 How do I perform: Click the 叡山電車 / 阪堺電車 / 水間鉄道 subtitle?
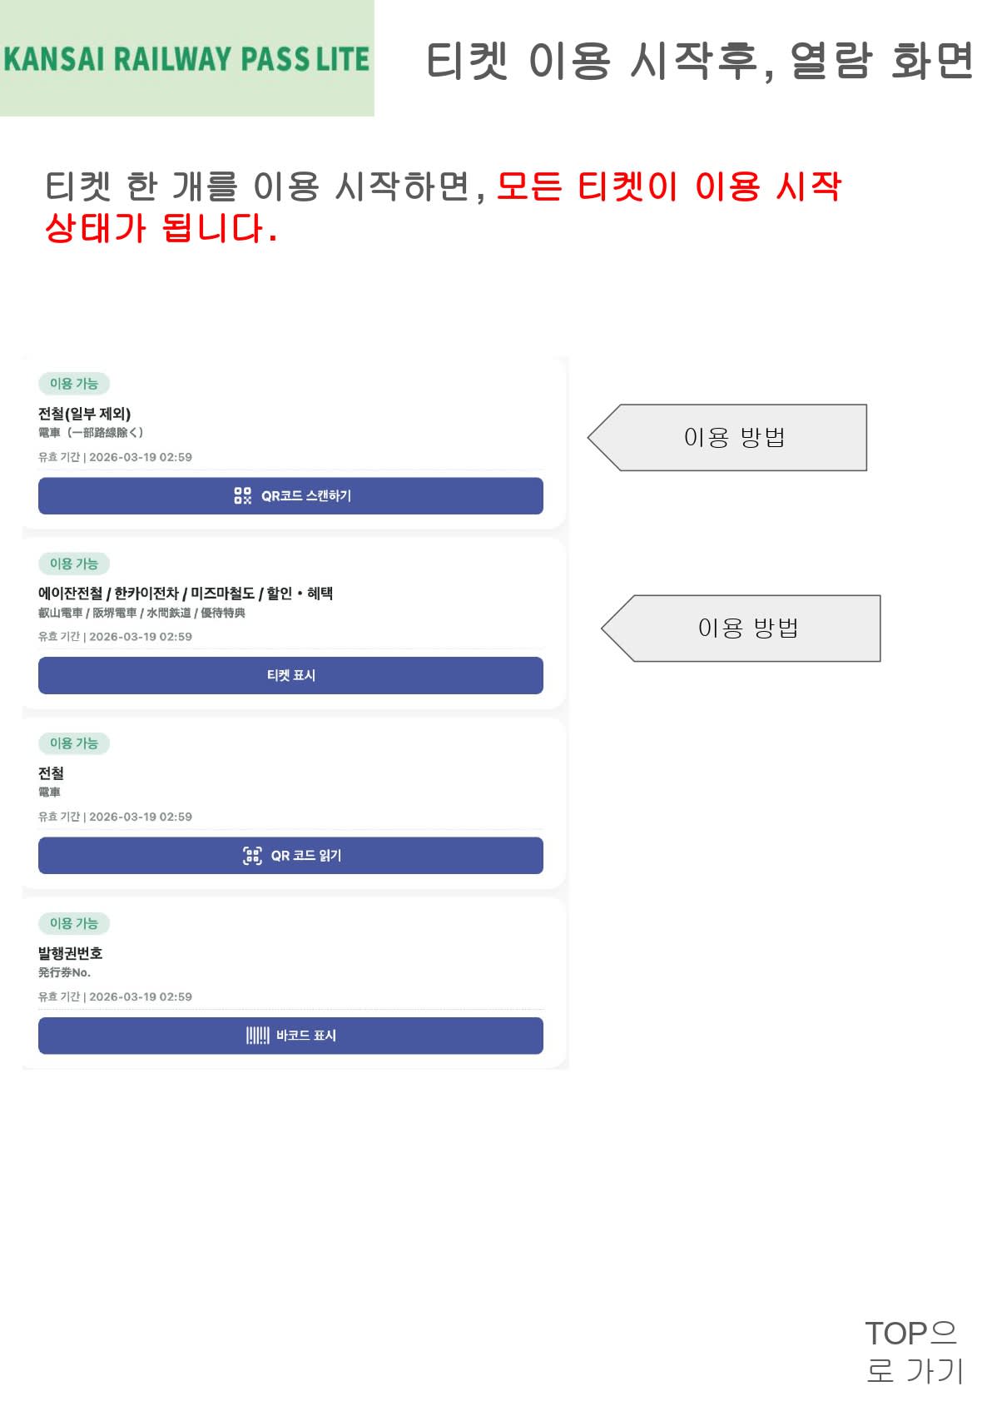click(x=141, y=613)
